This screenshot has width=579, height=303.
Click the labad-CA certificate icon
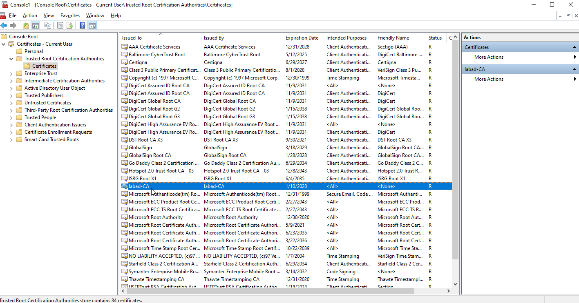coord(125,186)
